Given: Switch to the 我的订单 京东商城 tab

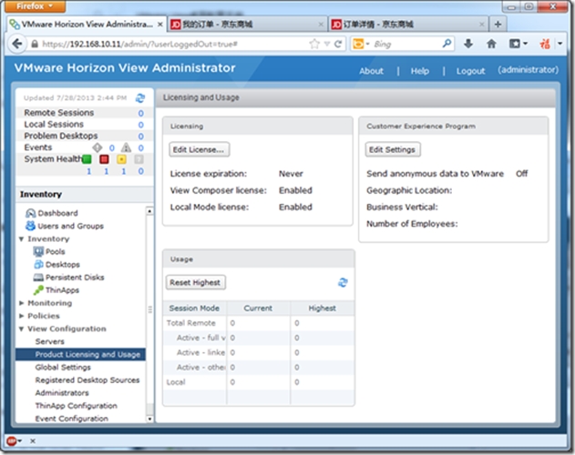Looking at the screenshot, I should tap(248, 25).
